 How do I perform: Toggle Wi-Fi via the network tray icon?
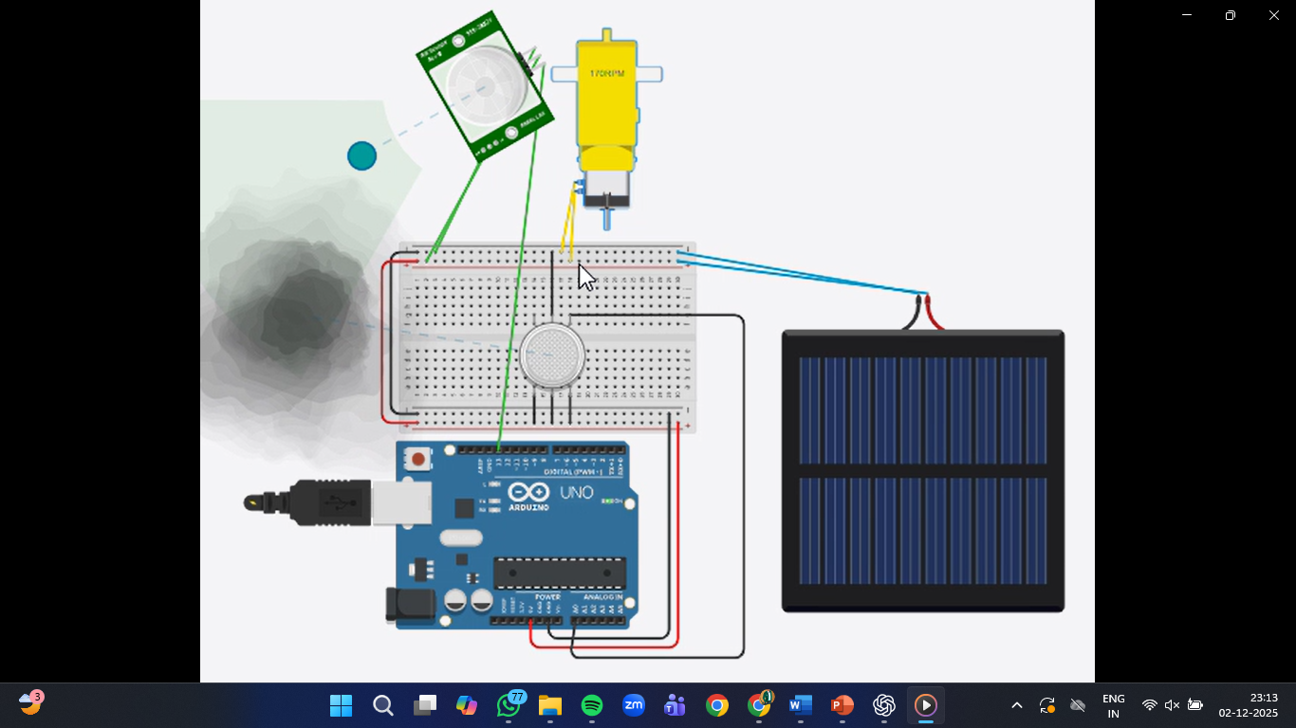click(x=1149, y=706)
